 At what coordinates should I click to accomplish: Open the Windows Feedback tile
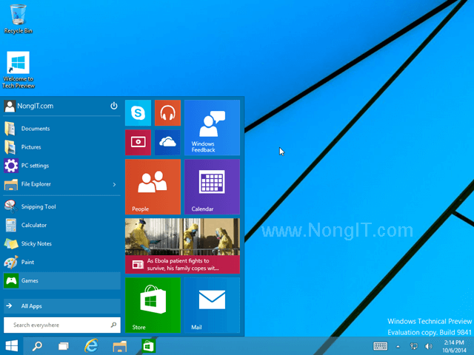pos(212,128)
